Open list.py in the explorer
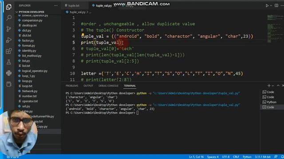 [26, 61]
